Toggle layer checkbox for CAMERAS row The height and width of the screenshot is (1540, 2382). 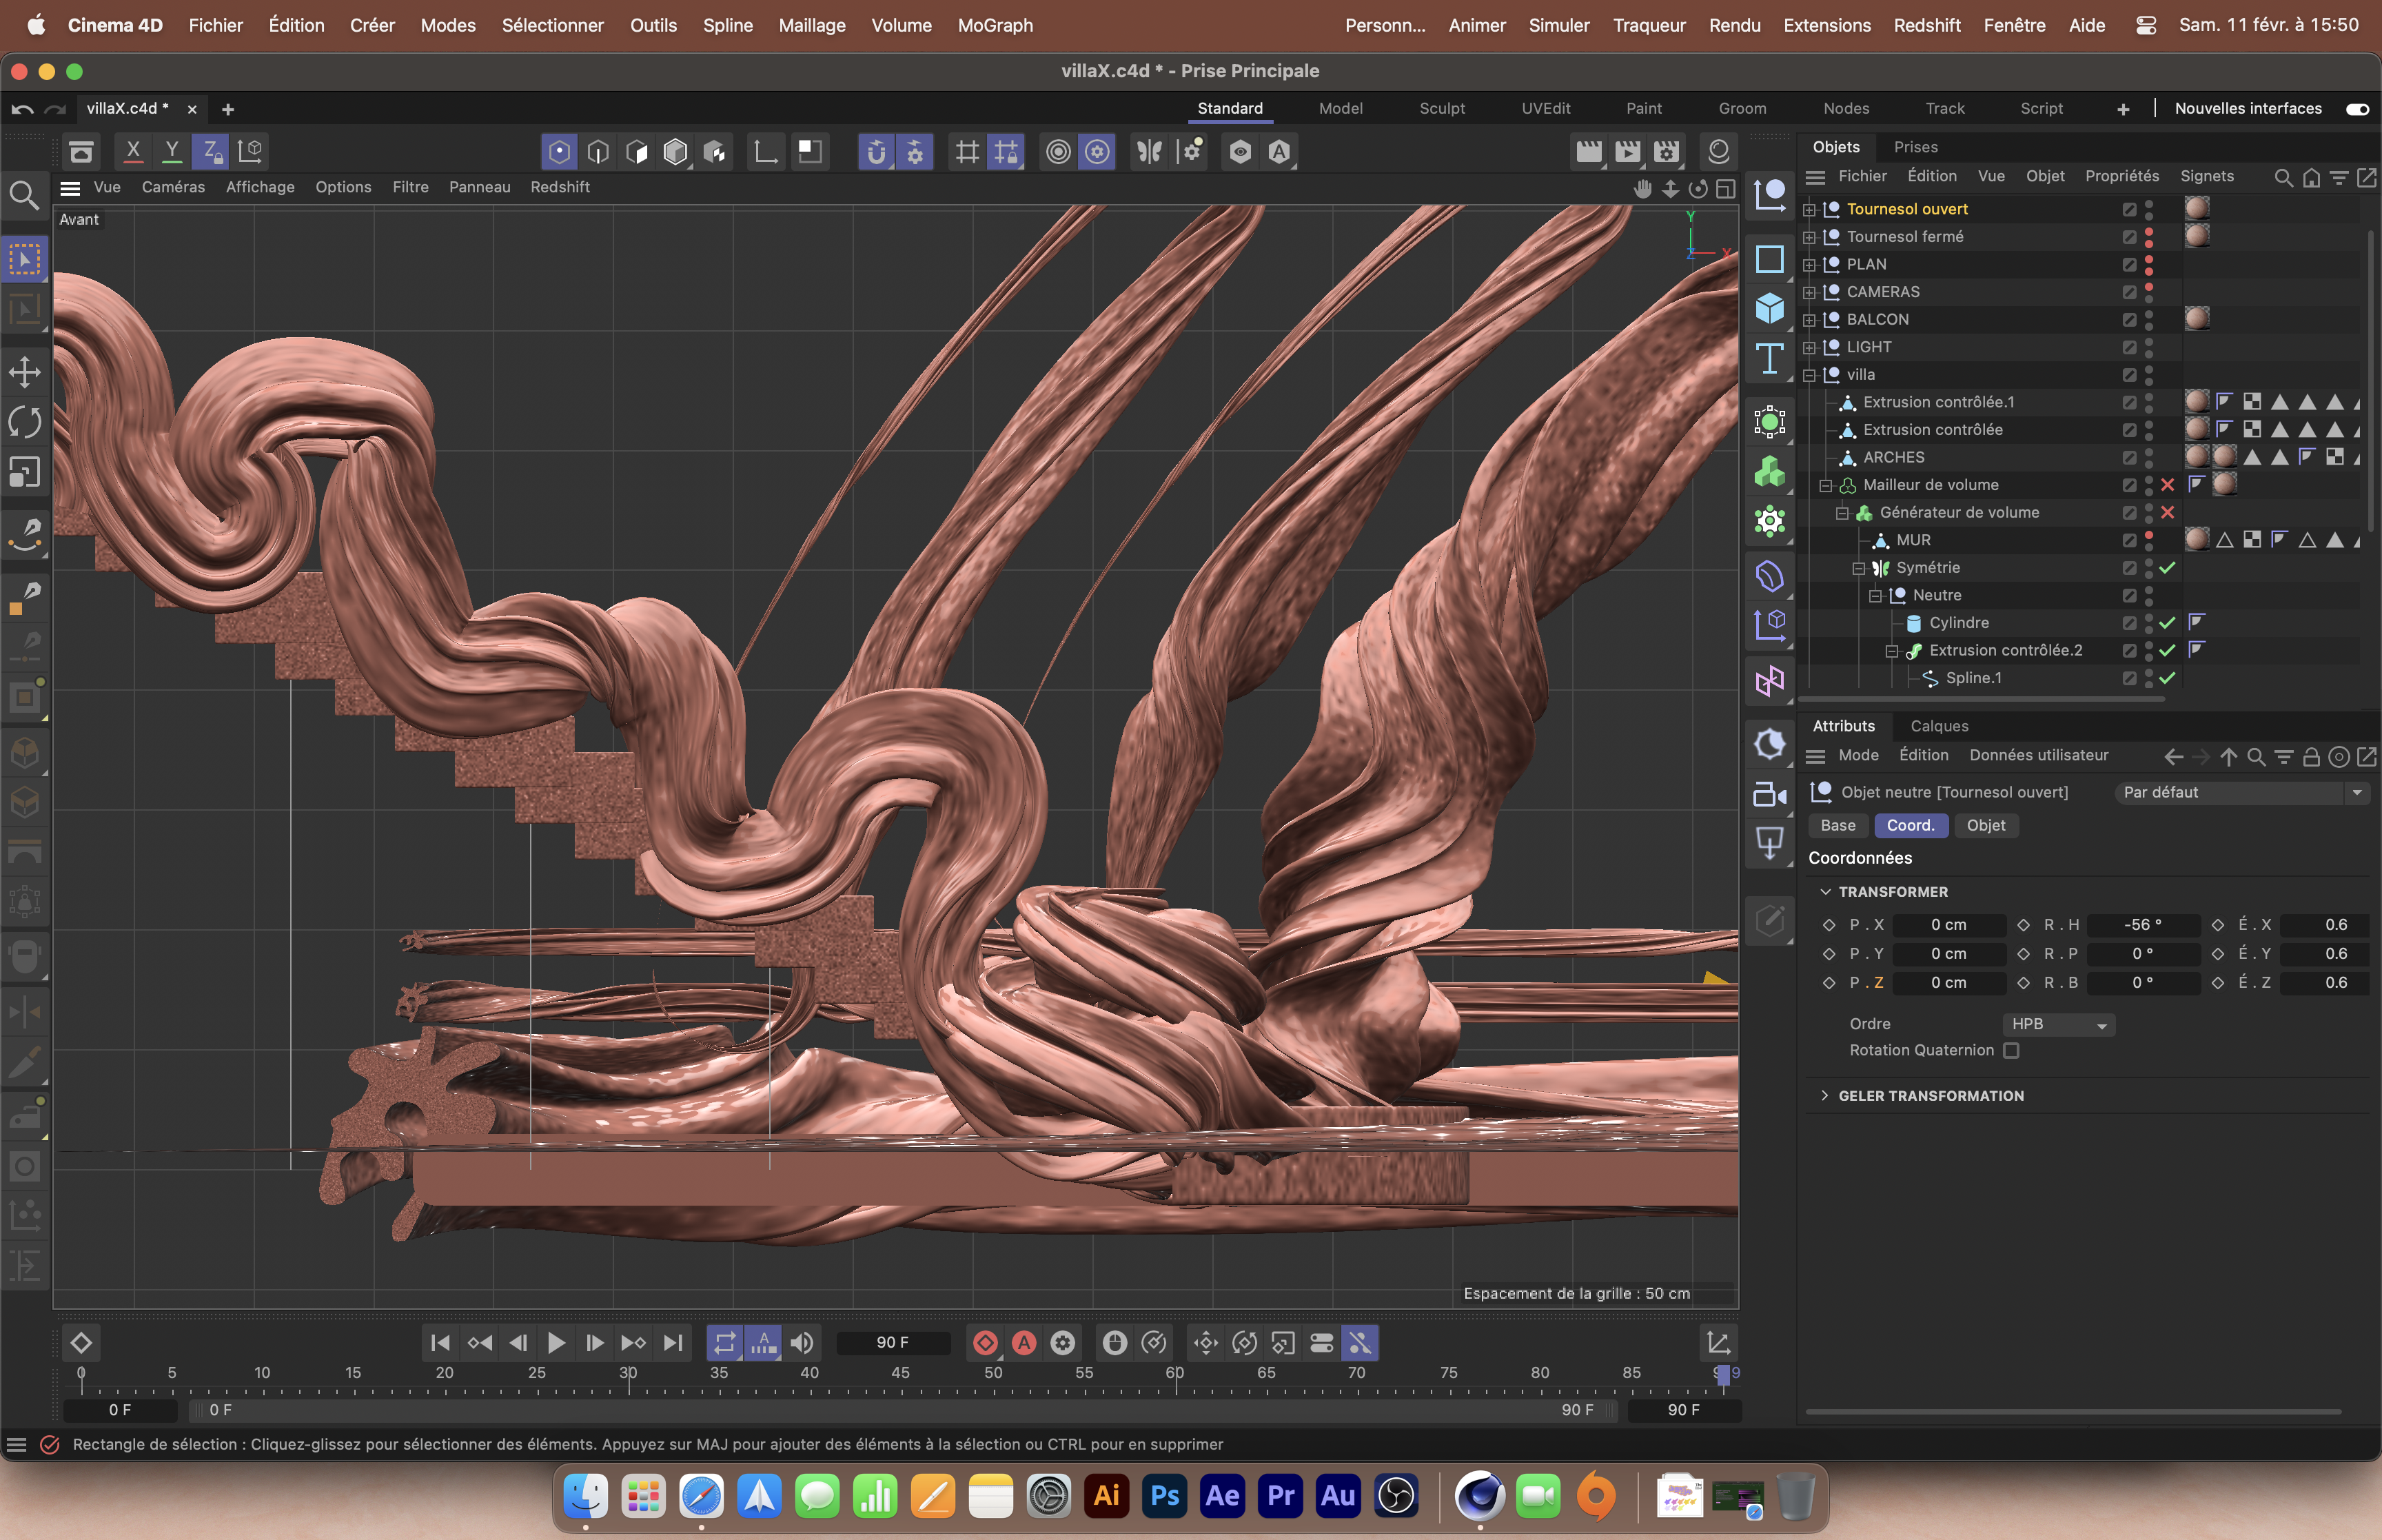(2129, 292)
